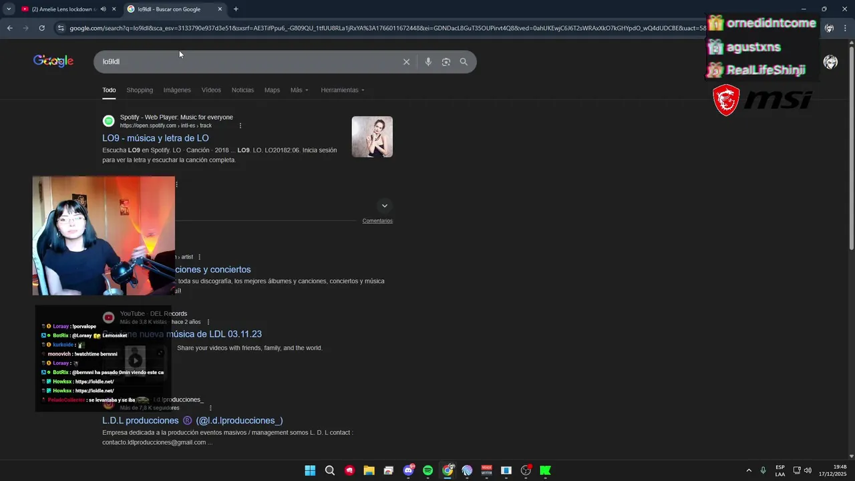
Task: Play the YouTube video thumbnail preview
Action: pos(135,361)
